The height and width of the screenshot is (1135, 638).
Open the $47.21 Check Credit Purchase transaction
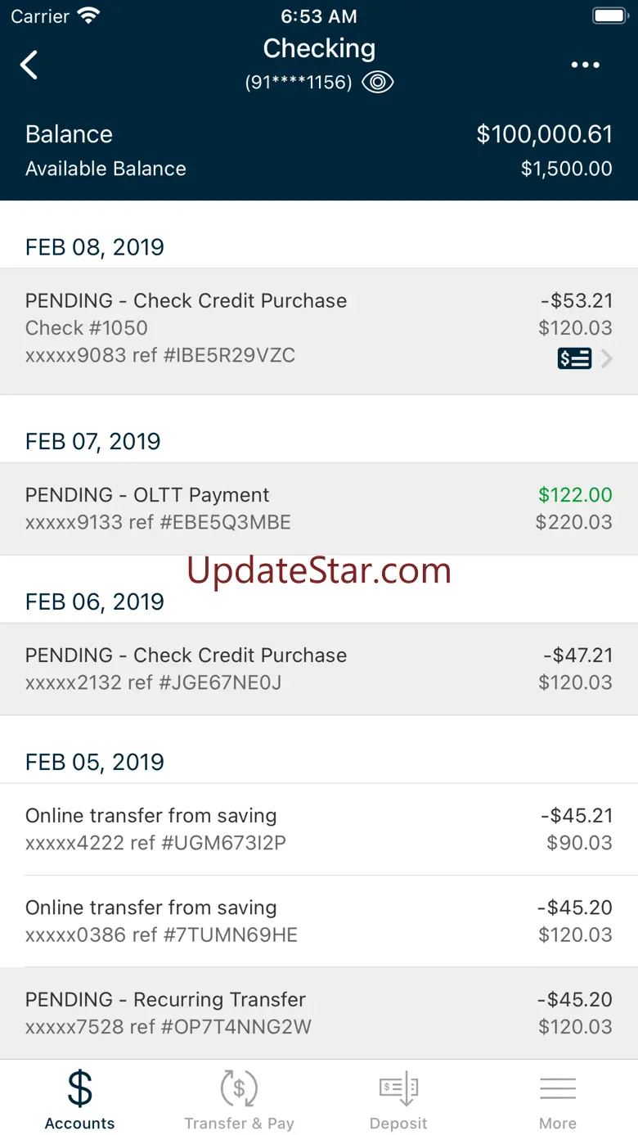[x=319, y=669]
